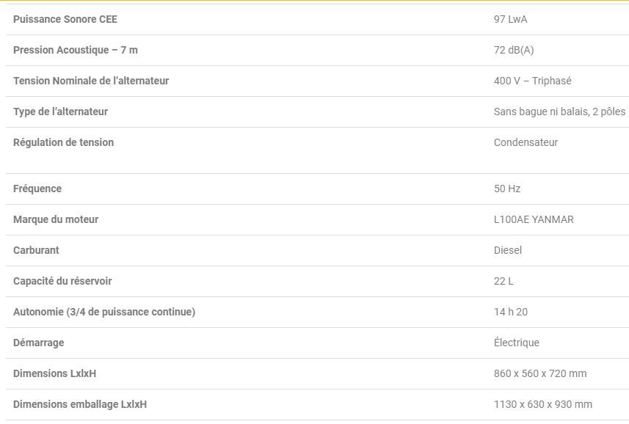Select the "97 LwA" value

(510, 19)
